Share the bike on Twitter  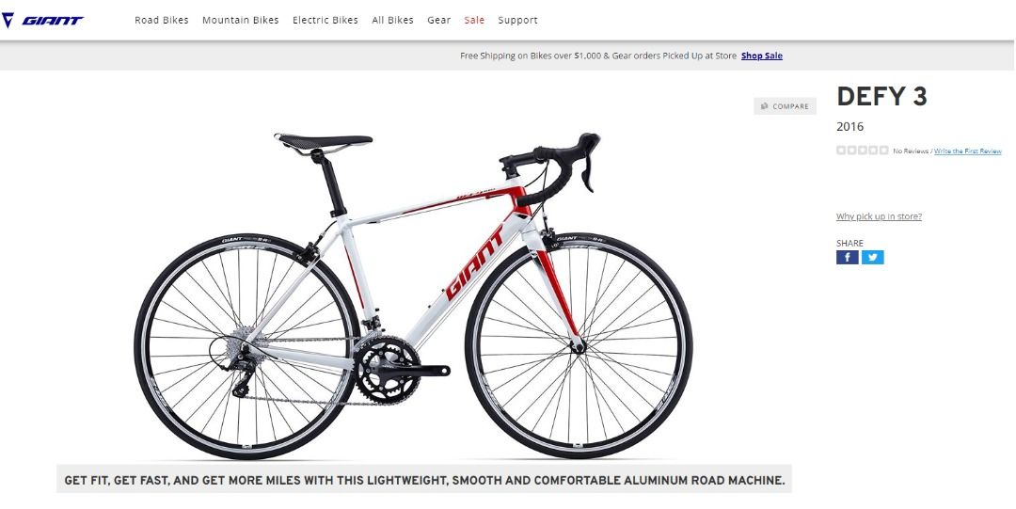pyautogui.click(x=872, y=258)
